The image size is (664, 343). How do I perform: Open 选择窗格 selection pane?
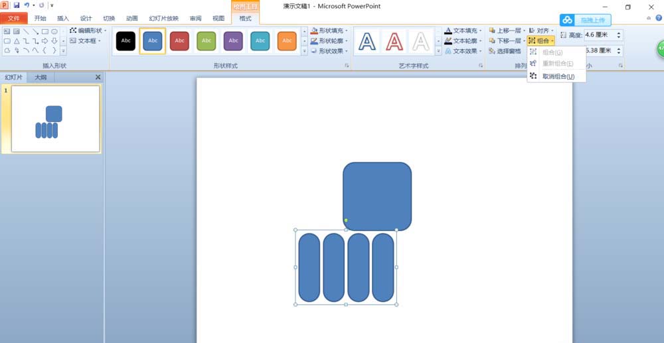(505, 51)
